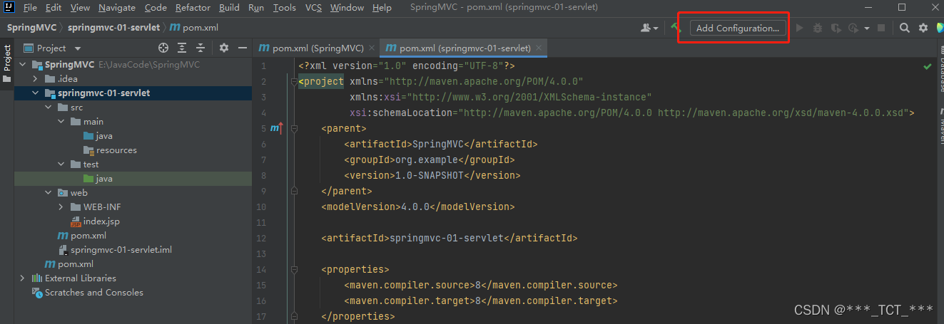Click the Run with Coverage icon
Image resolution: width=944 pixels, height=324 pixels.
click(x=835, y=28)
